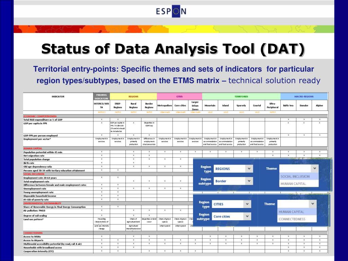Click 'Employment rate 20-64 years' row label
348x261 pixels.
coord(40,178)
